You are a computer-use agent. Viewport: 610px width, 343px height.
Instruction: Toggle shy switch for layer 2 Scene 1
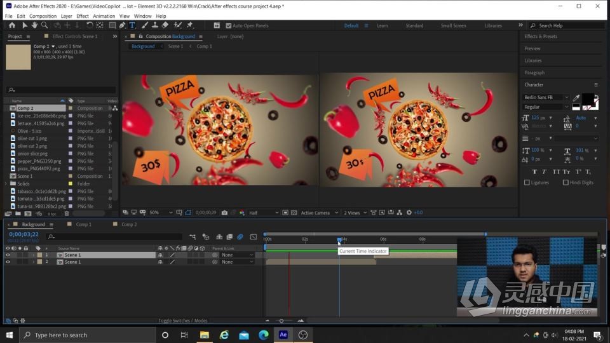[160, 262]
